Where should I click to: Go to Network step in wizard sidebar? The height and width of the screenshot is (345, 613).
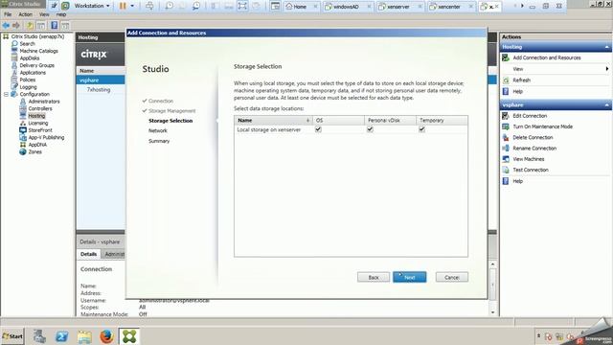[157, 130]
